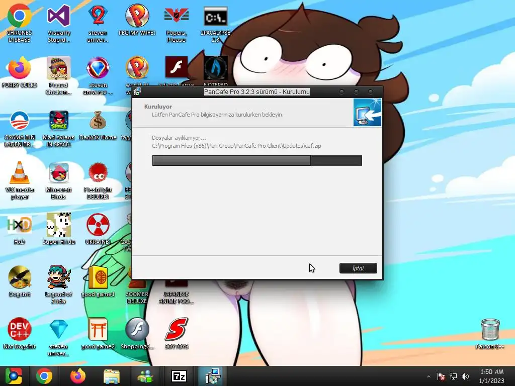This screenshot has height=386, width=515.
Task: Open the dark red Flash icon on desktop
Action: 177,67
